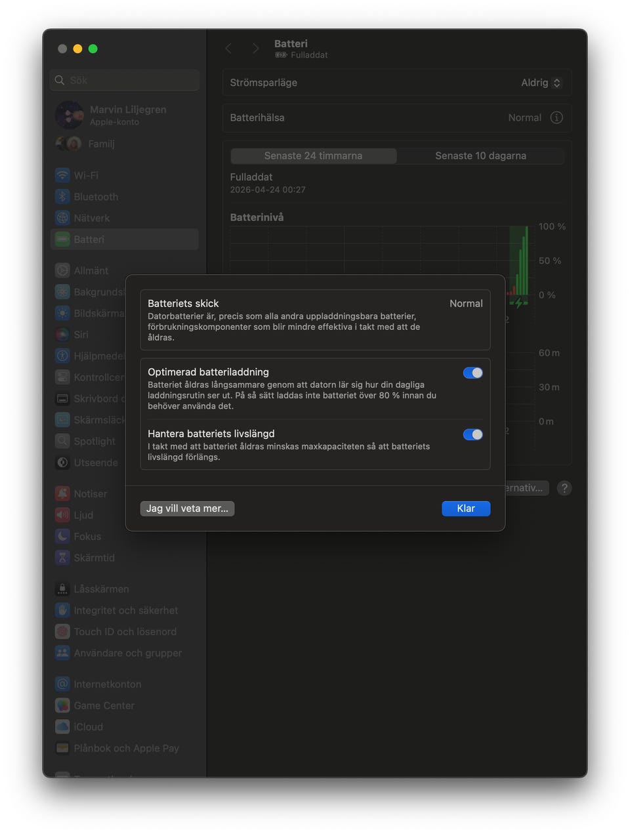Open Skrivbord och Dock icon

coord(62,398)
